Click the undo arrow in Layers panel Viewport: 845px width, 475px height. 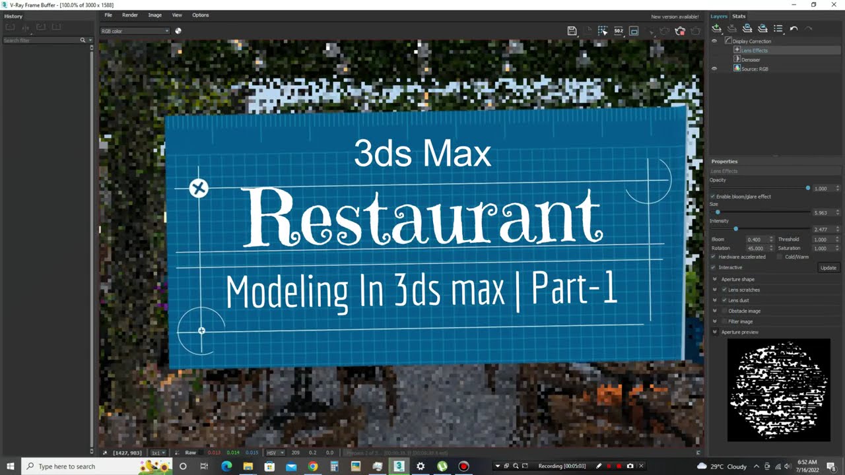click(794, 28)
